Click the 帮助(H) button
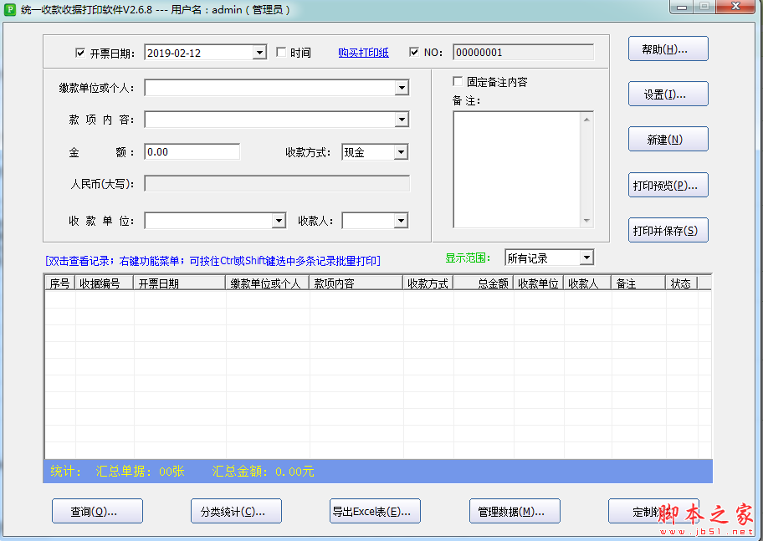This screenshot has height=541, width=763. [668, 49]
